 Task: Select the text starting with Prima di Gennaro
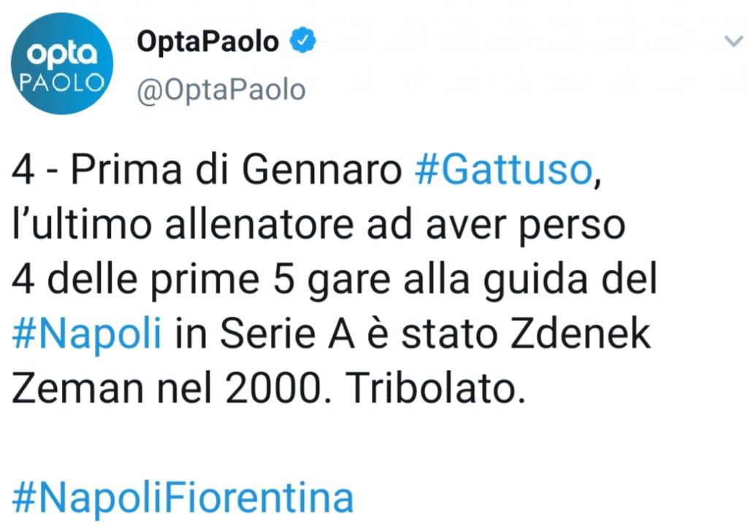click(219, 169)
